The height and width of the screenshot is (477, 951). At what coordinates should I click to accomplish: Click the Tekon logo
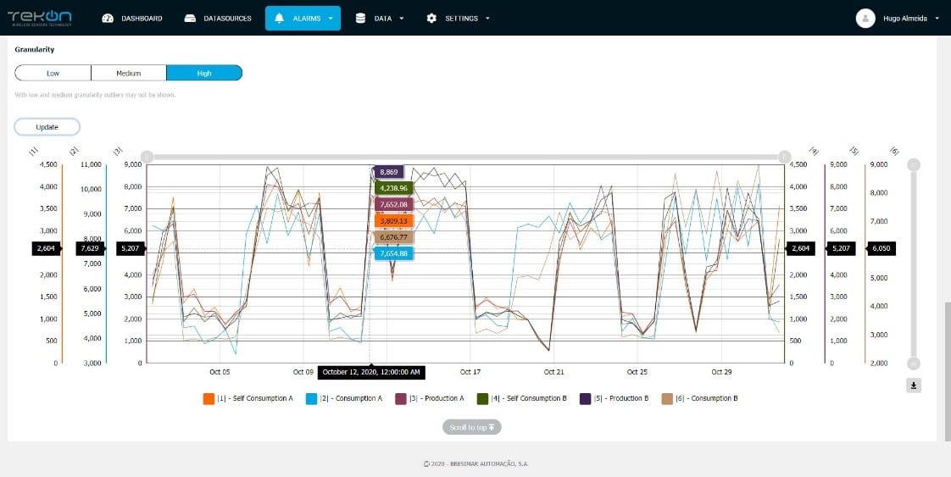[40, 18]
